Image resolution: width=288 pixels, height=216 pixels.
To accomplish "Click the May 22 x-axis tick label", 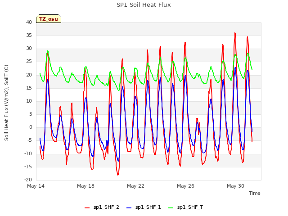I will (x=135, y=186).
